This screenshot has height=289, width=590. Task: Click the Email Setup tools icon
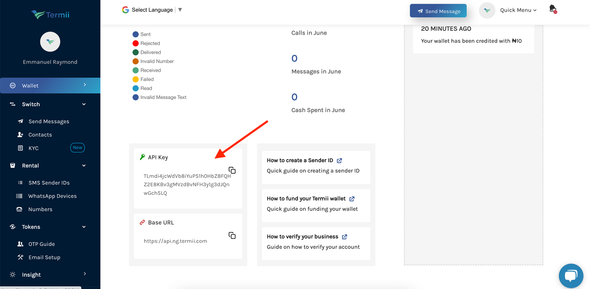coord(20,257)
